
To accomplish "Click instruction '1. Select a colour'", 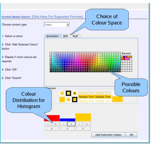I will 12,36.
